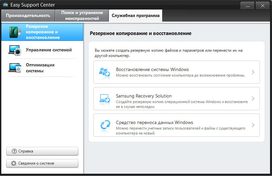Image resolution: width=272 pixels, height=176 pixels.
Task: Expand the Средство переноса данных Windows chevron
Action: click(x=253, y=125)
